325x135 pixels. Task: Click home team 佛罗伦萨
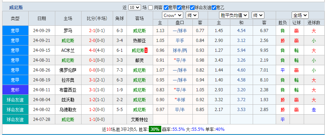tap(68, 70)
